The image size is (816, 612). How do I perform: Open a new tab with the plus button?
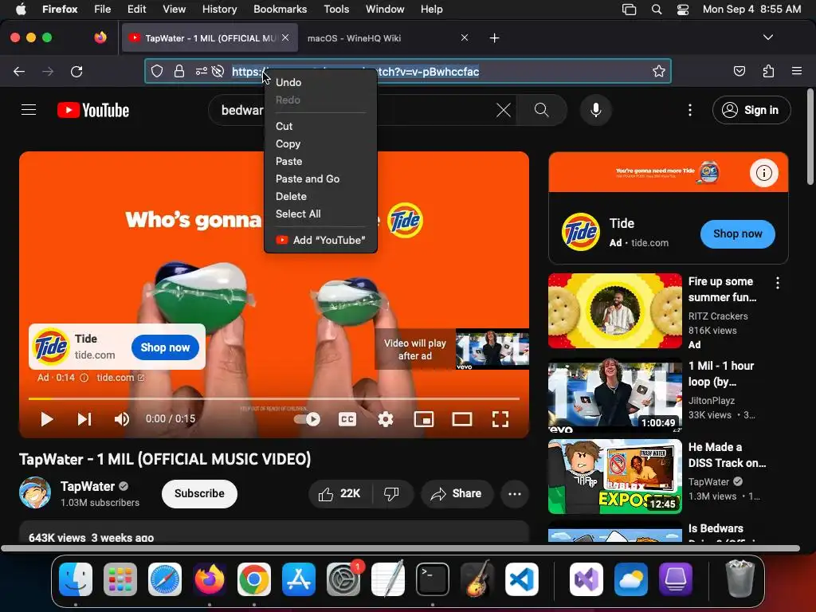494,38
